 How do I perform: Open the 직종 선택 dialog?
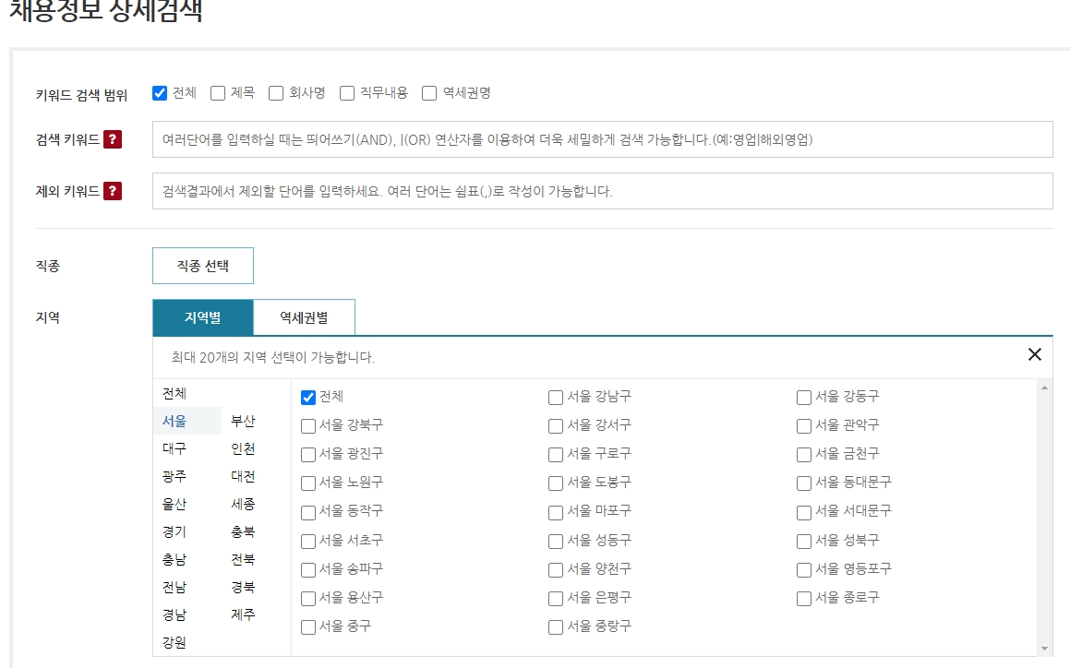click(202, 265)
